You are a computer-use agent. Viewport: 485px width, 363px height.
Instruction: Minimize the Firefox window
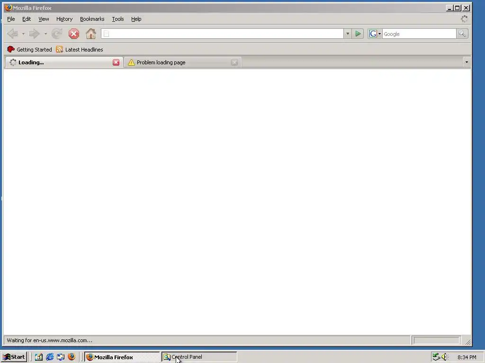coord(449,8)
